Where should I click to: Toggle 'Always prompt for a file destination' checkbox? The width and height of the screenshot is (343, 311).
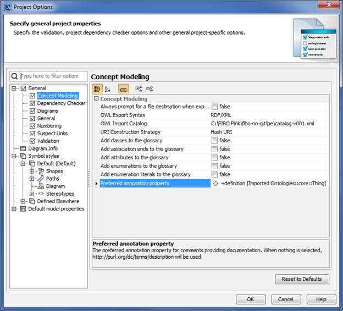(x=214, y=107)
